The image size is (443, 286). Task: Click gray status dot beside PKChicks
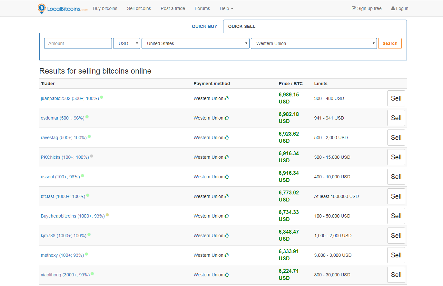(92, 156)
